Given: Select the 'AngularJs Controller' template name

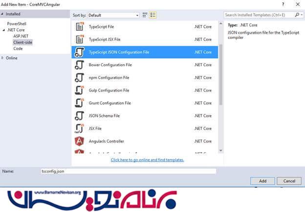Looking at the screenshot, I should coord(107,141).
